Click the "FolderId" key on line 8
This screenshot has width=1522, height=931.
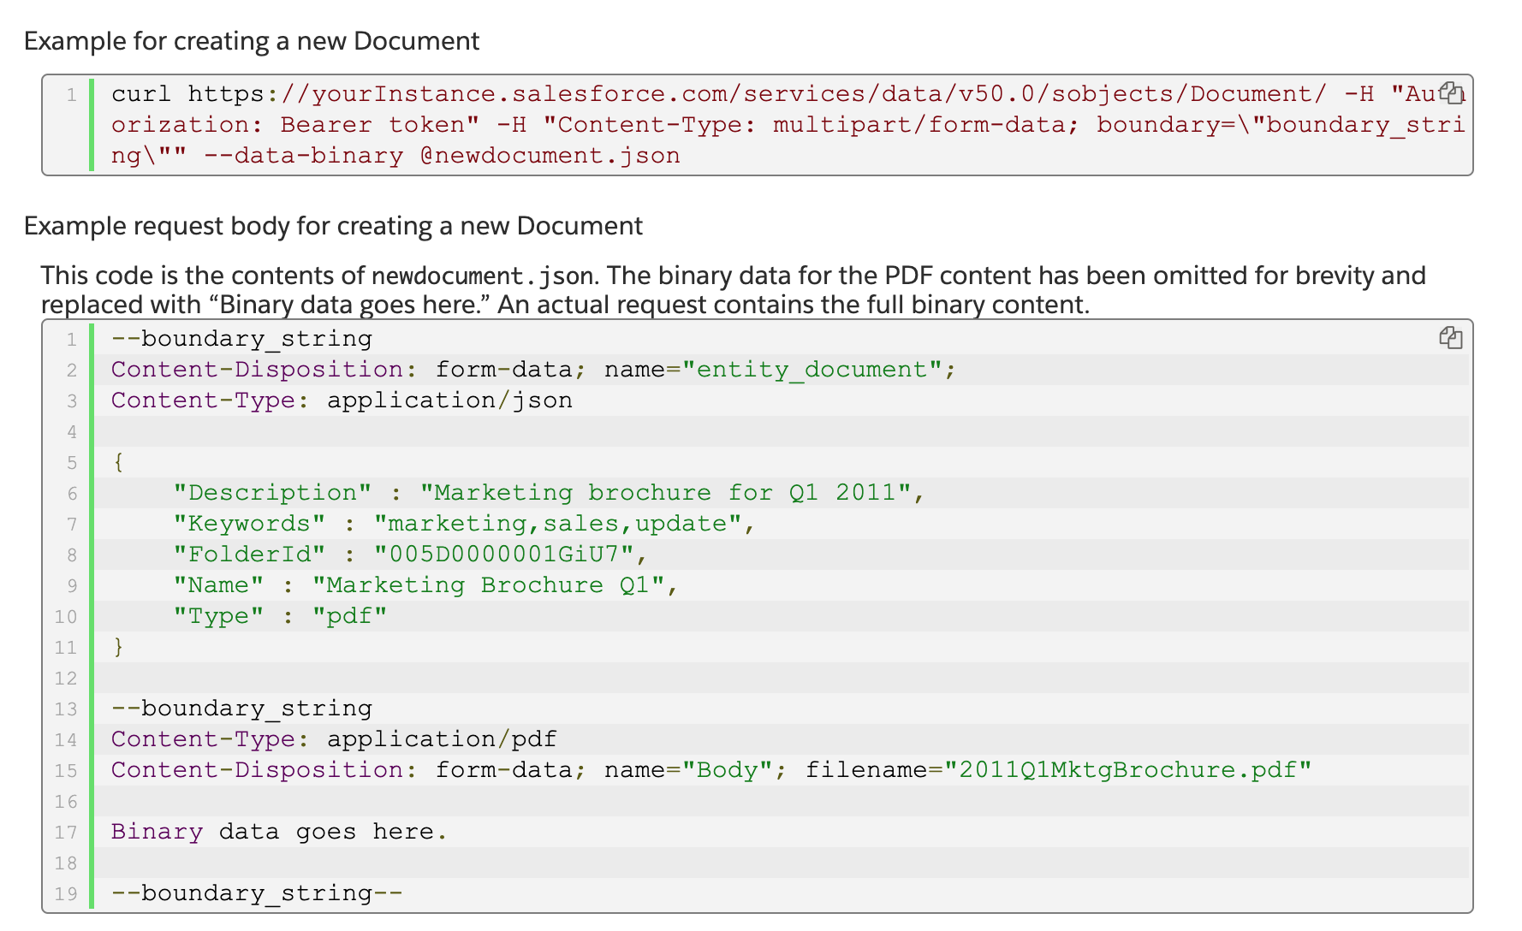pyautogui.click(x=249, y=554)
